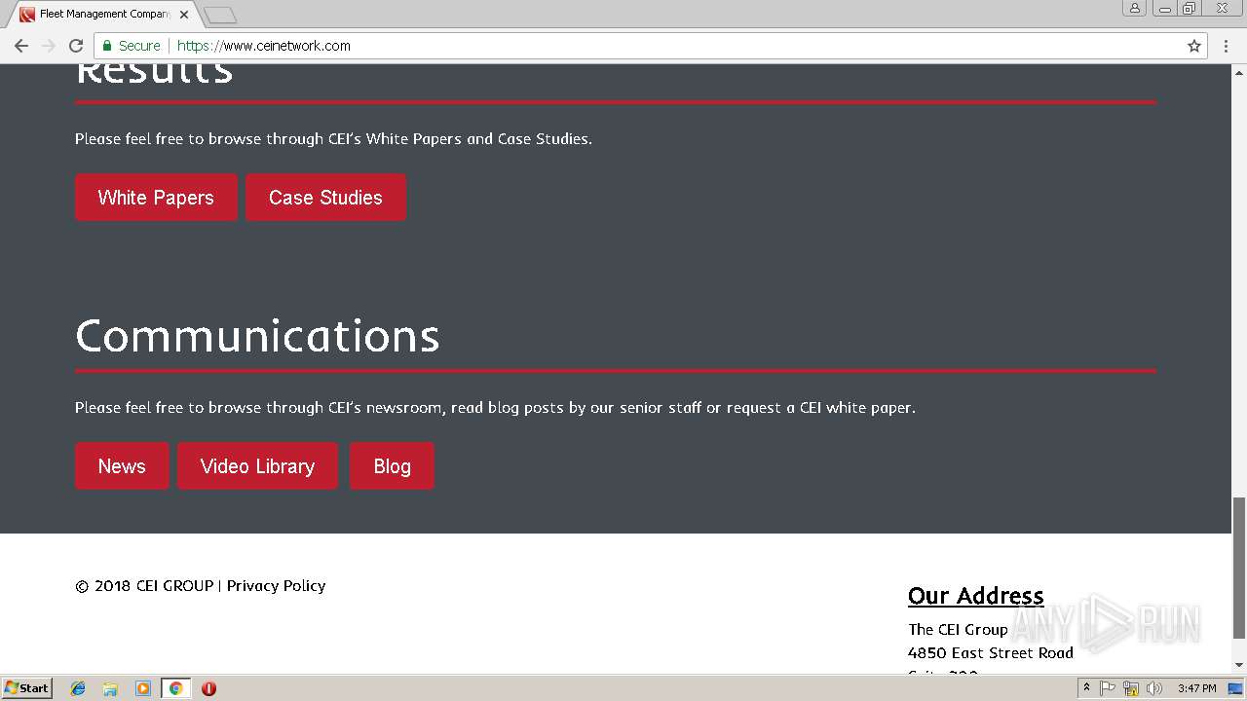This screenshot has width=1247, height=701.
Task: Open the Chrome user profile icon
Action: click(x=1135, y=8)
